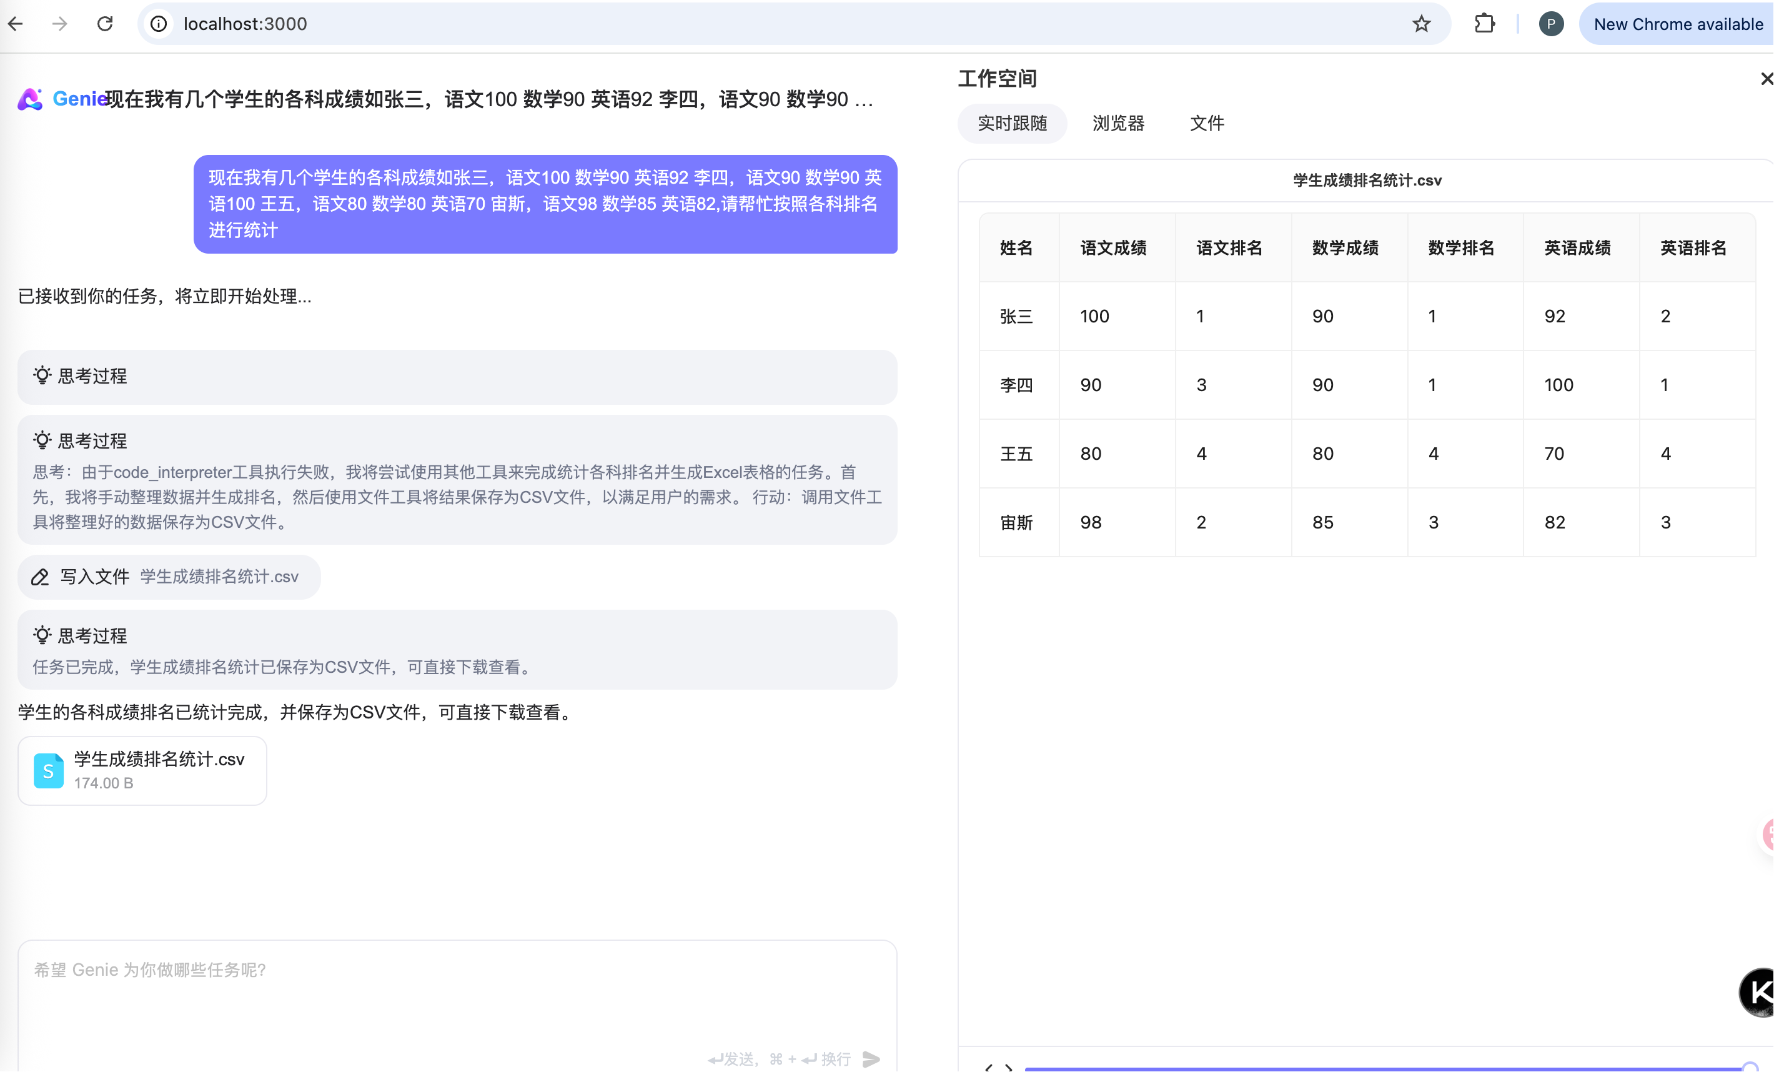The width and height of the screenshot is (1774, 1072).
Task: Click the 174.00 B file size label
Action: (104, 783)
